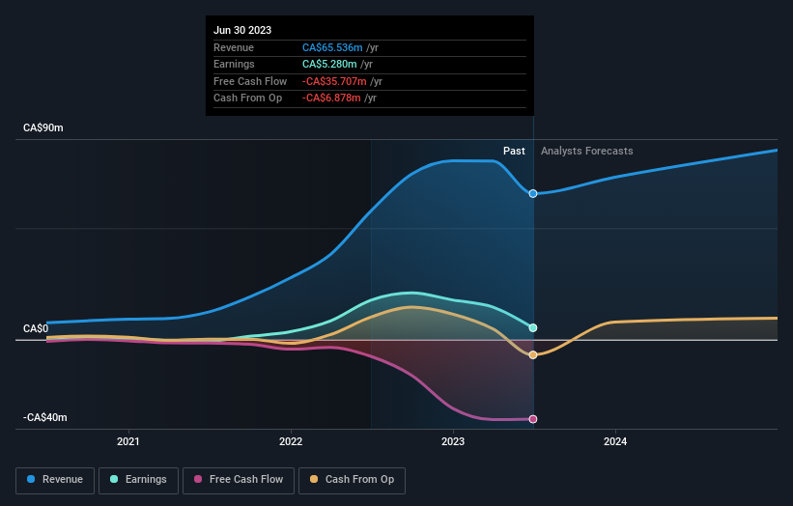Click the Jun 30 2023 tooltip date
Screen dimensions: 793x506
pos(242,30)
